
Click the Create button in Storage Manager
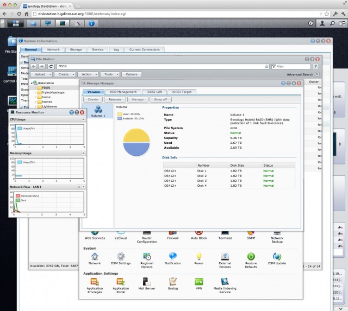[x=93, y=99]
